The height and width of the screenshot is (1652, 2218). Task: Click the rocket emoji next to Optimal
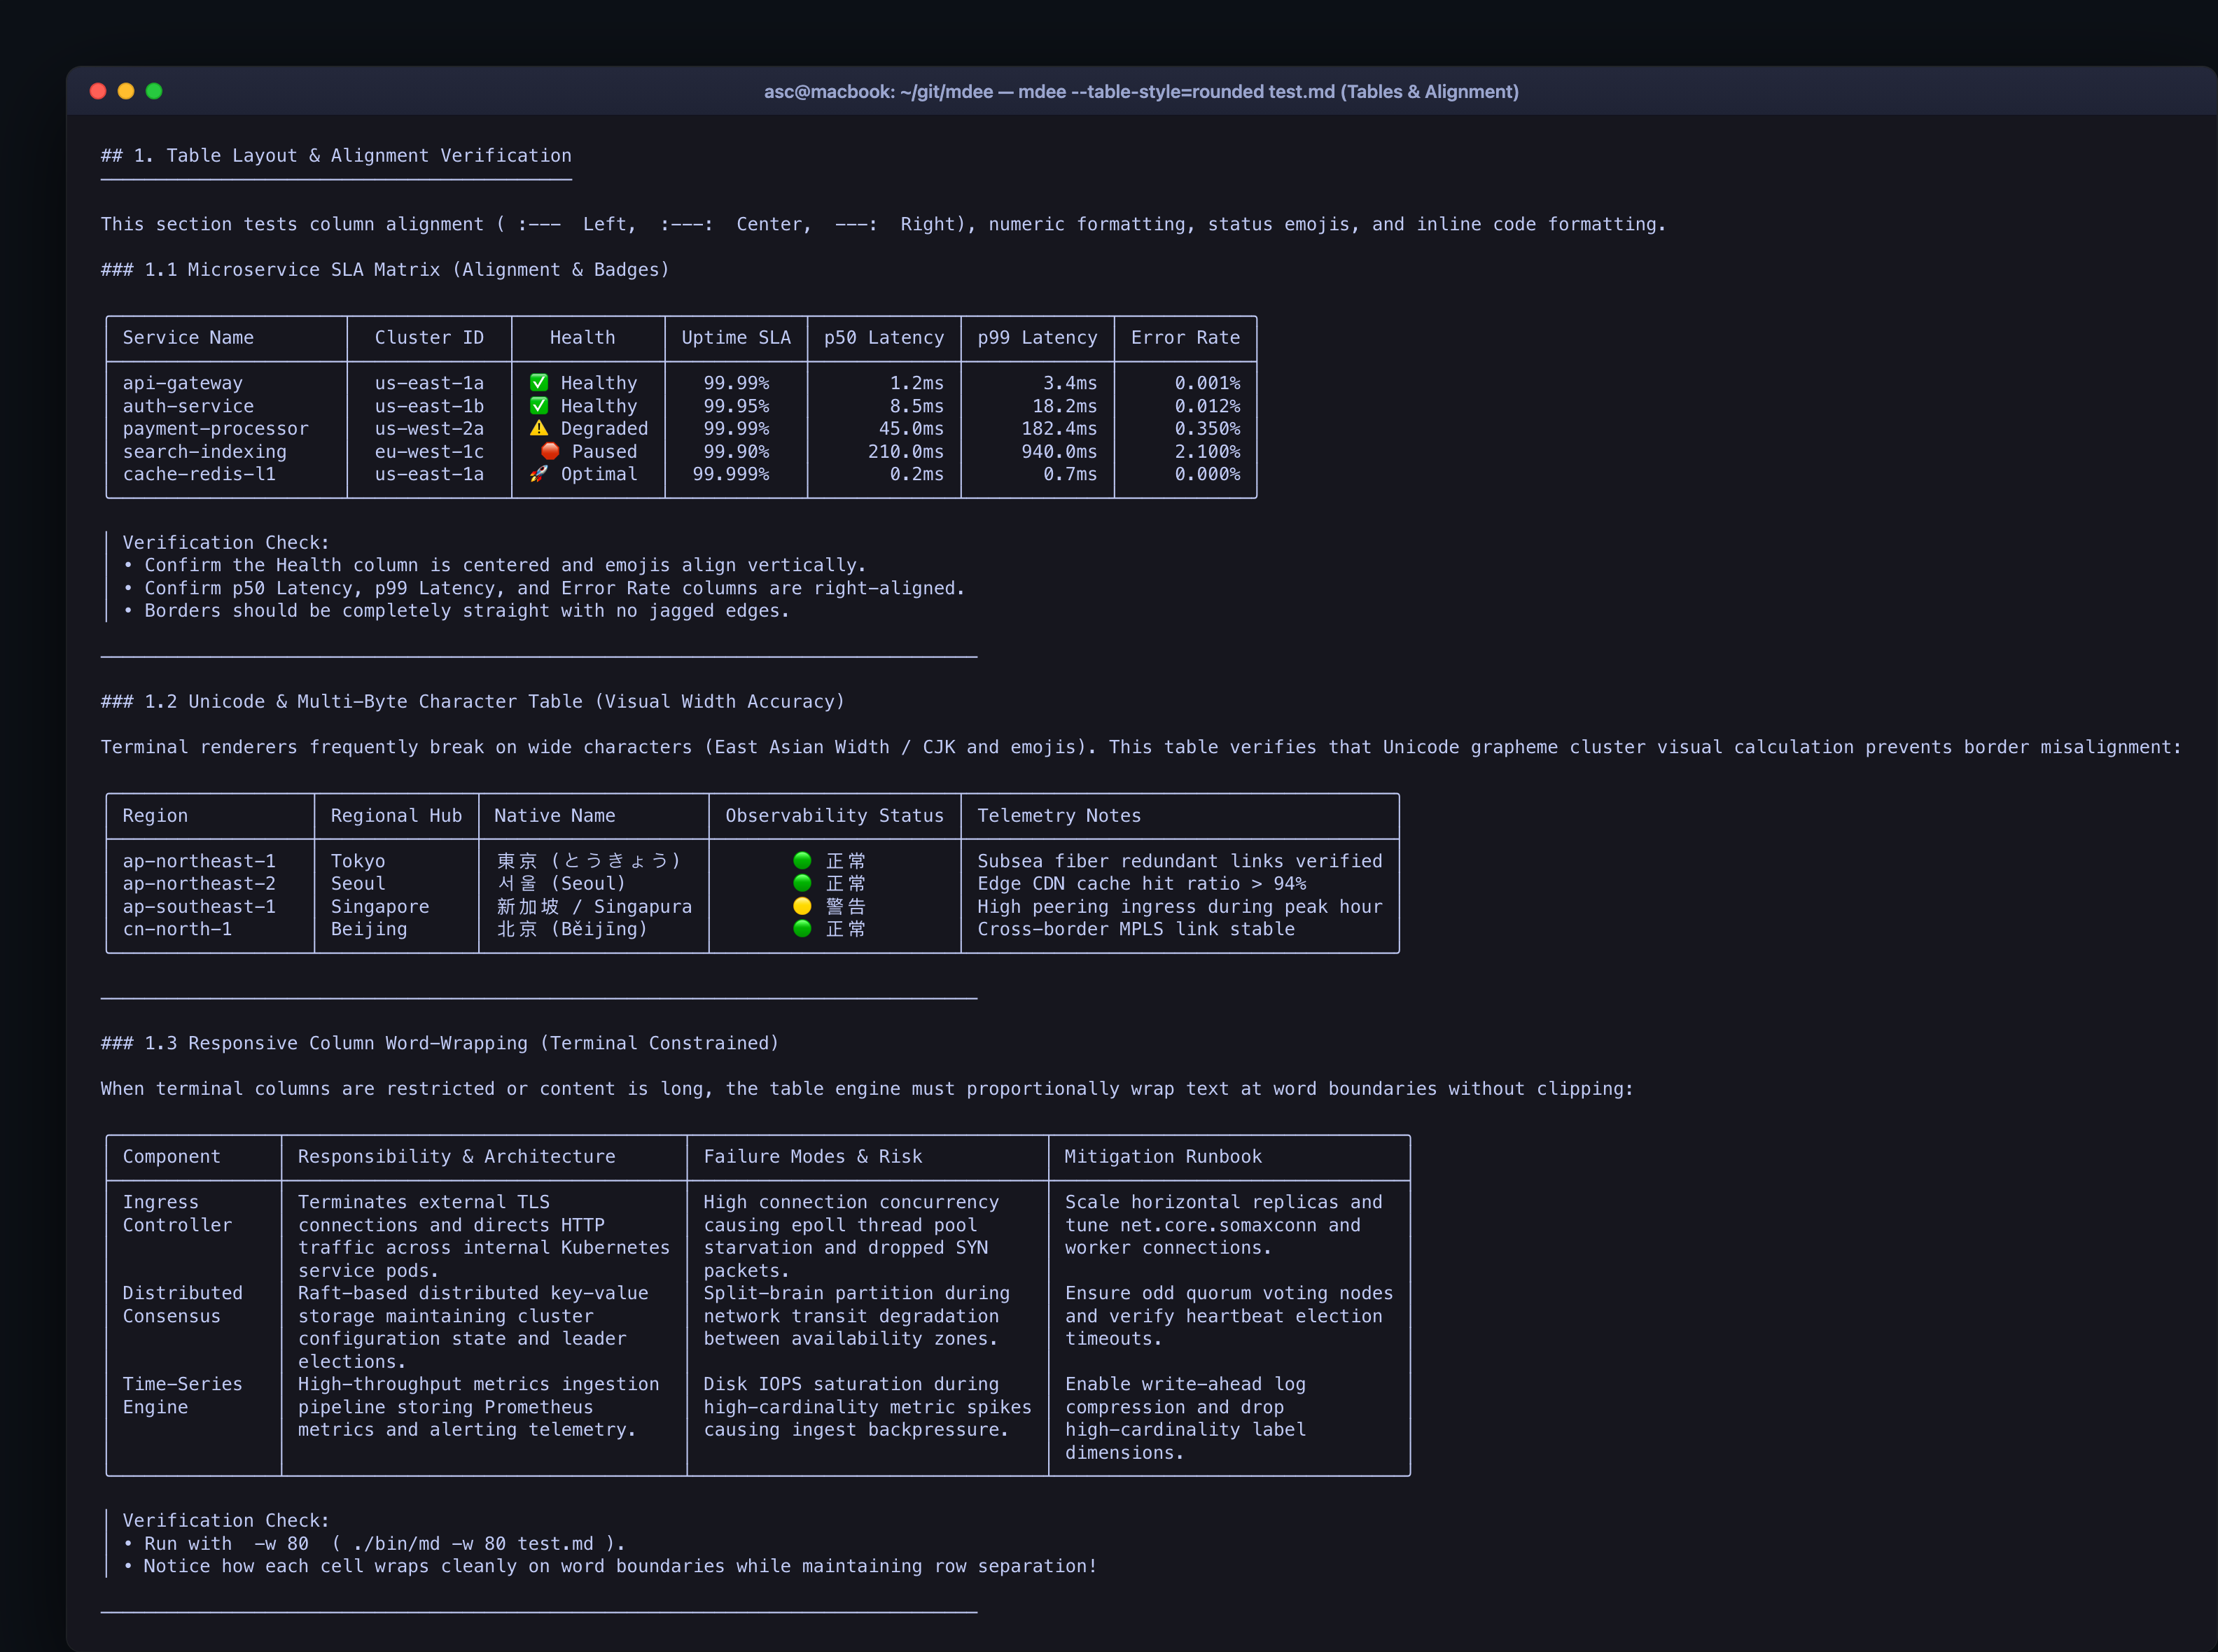(x=539, y=474)
